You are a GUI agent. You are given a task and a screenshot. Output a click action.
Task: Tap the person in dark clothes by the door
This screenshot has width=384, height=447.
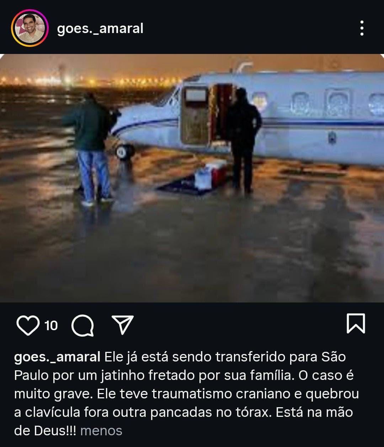(244, 140)
